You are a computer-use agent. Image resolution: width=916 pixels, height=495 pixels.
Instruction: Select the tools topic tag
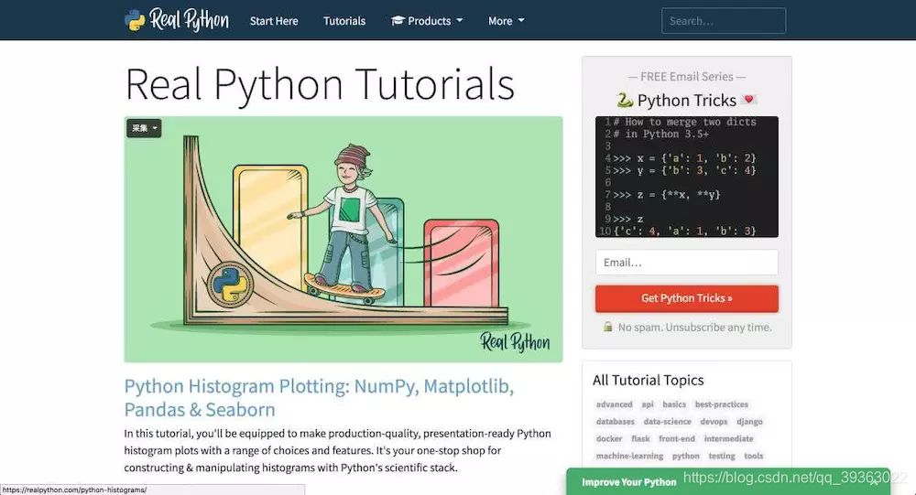(x=753, y=456)
